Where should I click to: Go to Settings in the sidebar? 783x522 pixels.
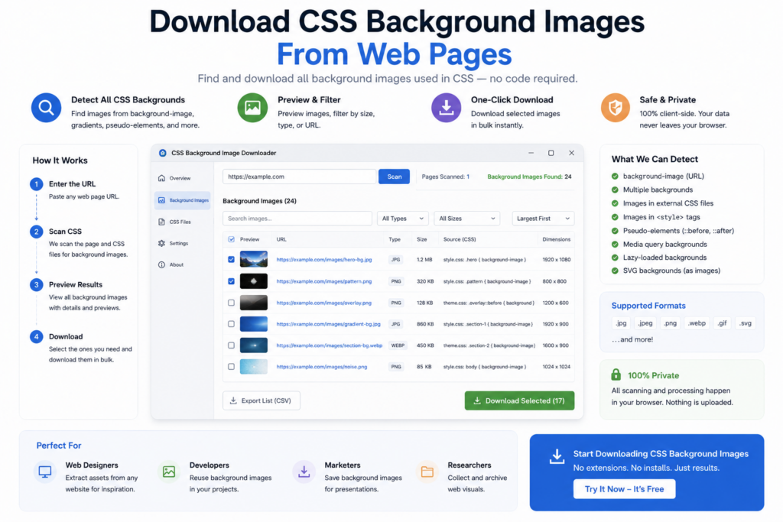(182, 244)
